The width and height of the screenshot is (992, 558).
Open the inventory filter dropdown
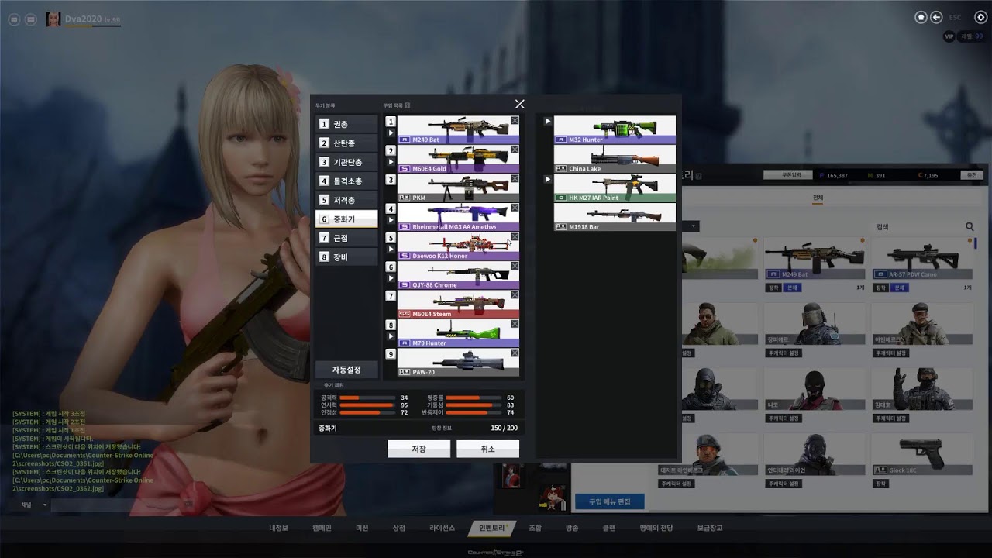coord(691,226)
